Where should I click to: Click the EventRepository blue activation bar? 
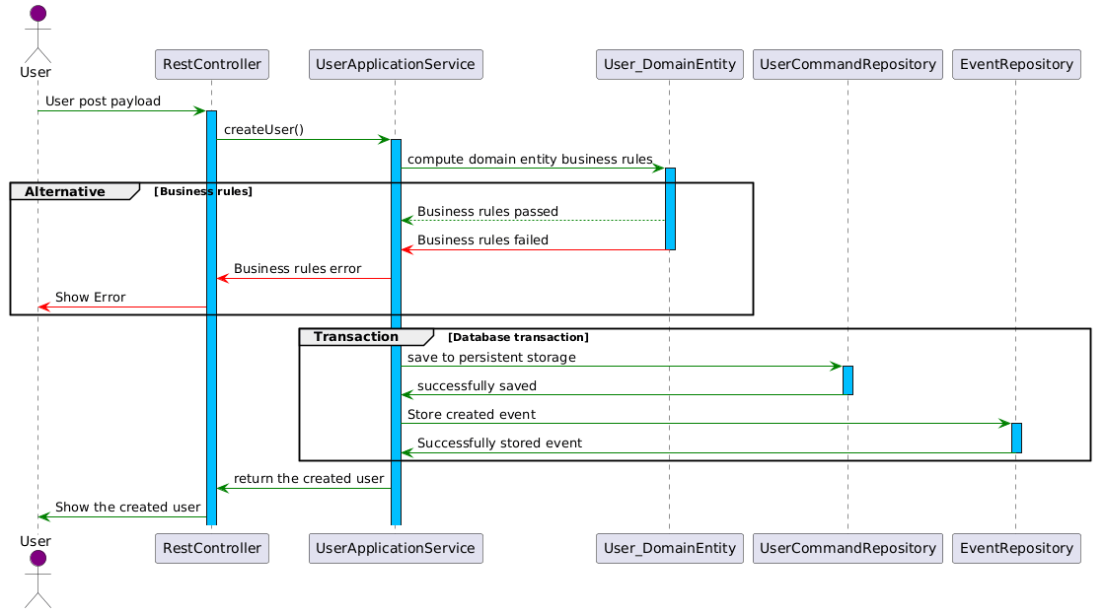tap(1016, 438)
